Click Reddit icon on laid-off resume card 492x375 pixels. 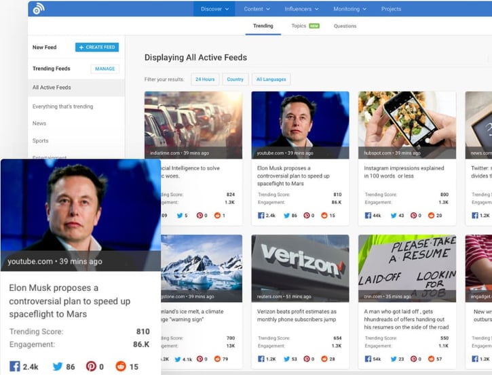click(432, 359)
